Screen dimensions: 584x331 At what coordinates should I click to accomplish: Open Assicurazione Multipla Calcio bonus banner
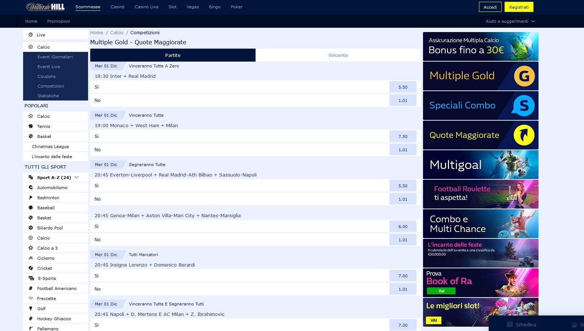(x=480, y=46)
